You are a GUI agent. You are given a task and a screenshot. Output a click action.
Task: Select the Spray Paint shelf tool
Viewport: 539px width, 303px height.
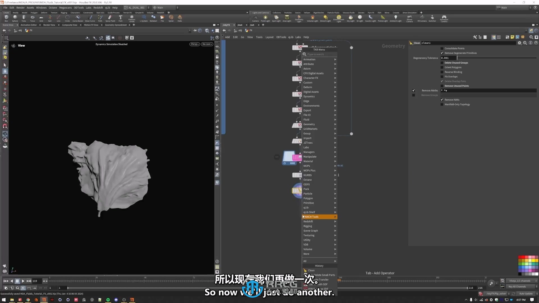tap(110, 18)
